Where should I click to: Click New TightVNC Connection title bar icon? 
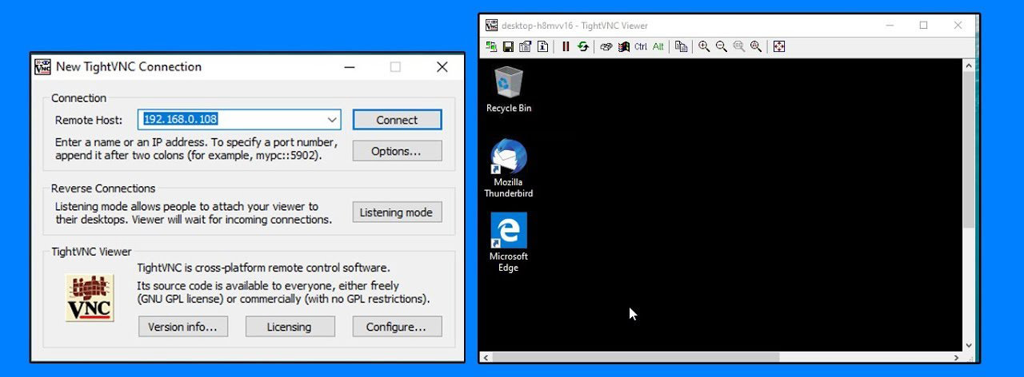pyautogui.click(x=42, y=67)
